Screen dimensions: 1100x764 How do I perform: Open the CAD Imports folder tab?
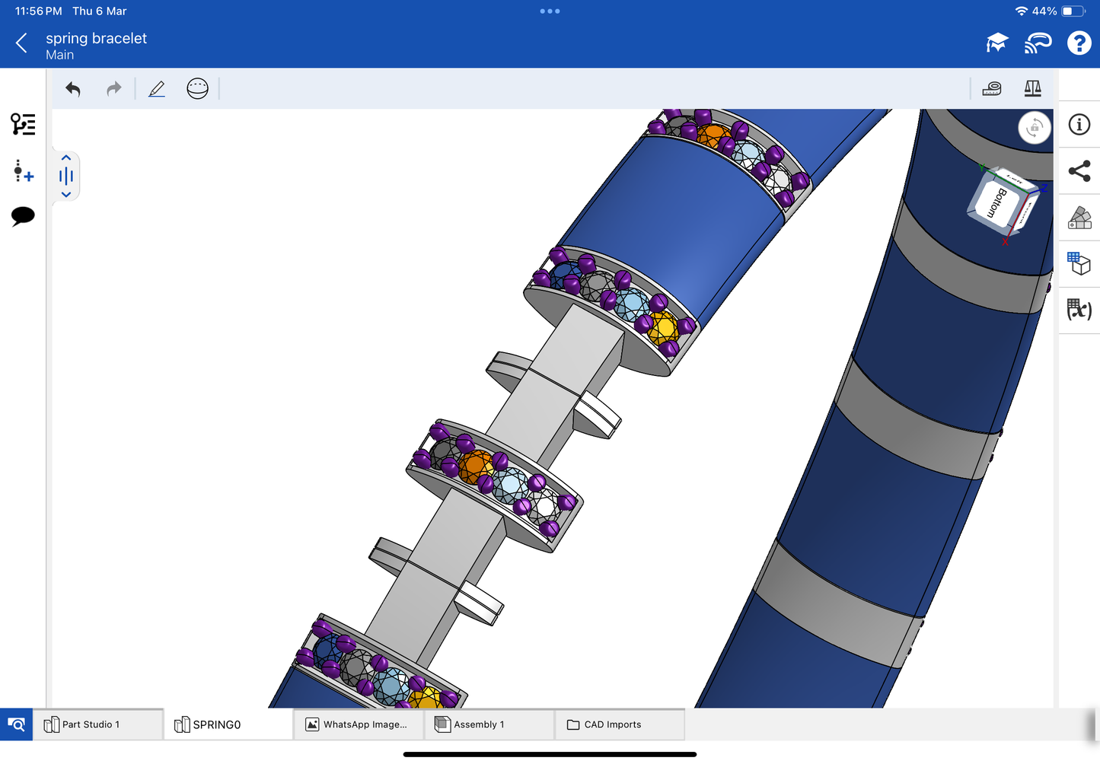coord(612,724)
